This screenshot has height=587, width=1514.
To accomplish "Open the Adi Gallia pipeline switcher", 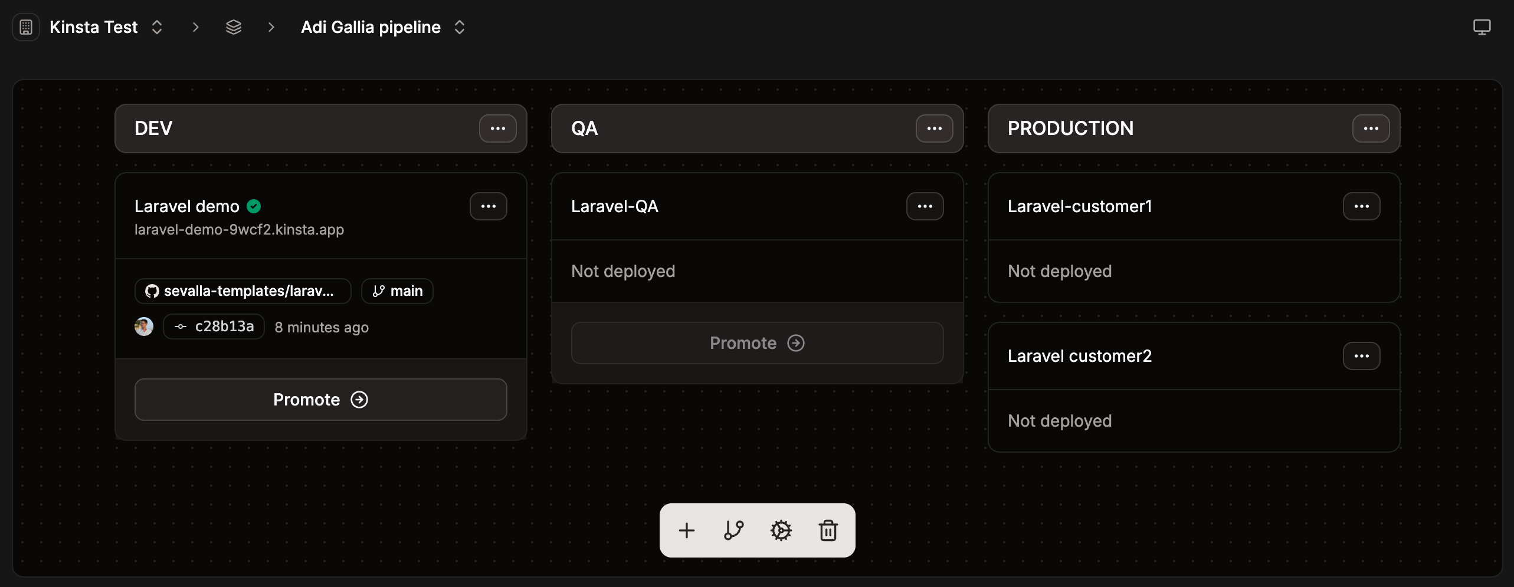I will pyautogui.click(x=460, y=27).
